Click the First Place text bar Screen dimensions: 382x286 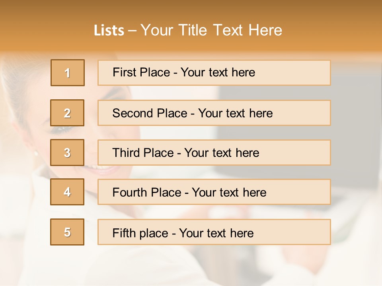(214, 73)
